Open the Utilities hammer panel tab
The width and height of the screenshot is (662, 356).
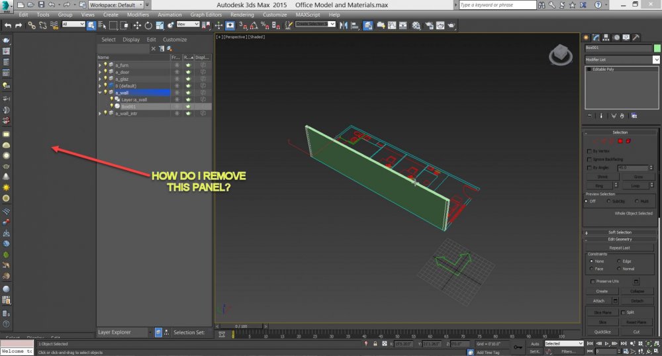(636, 37)
